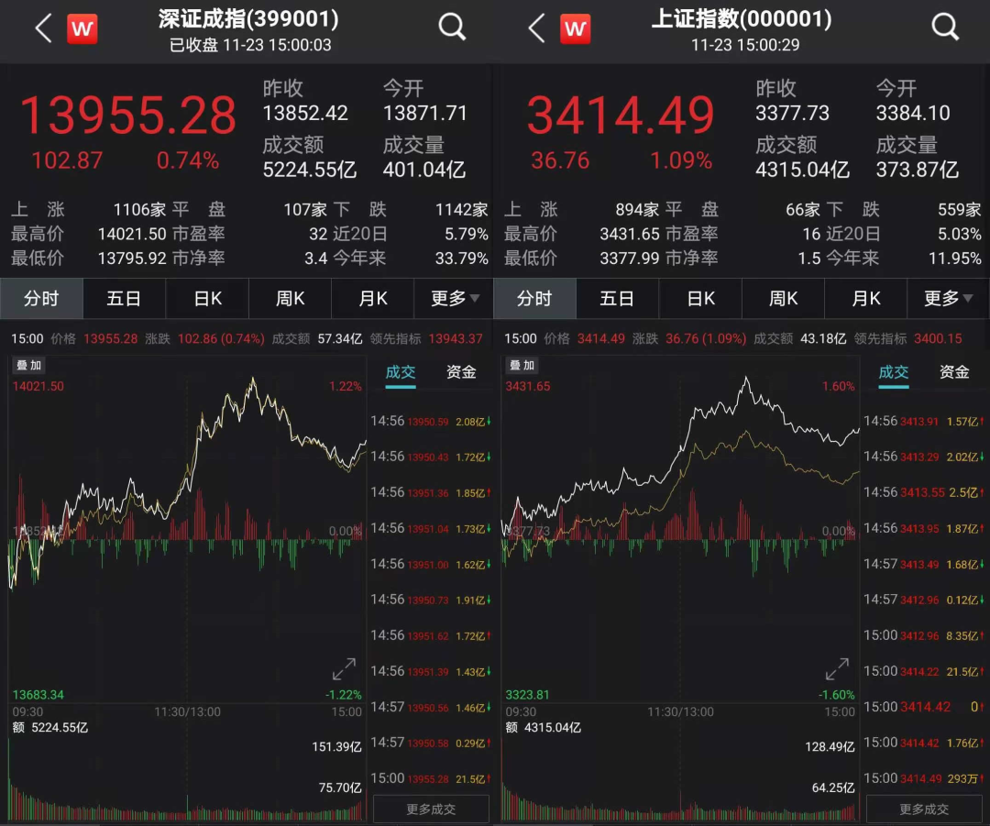Click the Wind logo on the Shenzhen panel
This screenshot has width=990, height=826.
tap(82, 28)
